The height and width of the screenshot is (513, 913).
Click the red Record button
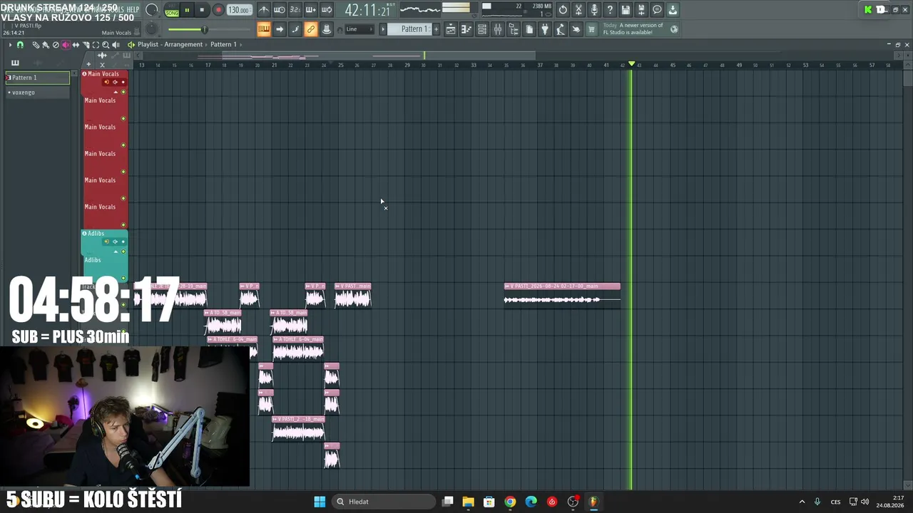click(218, 10)
